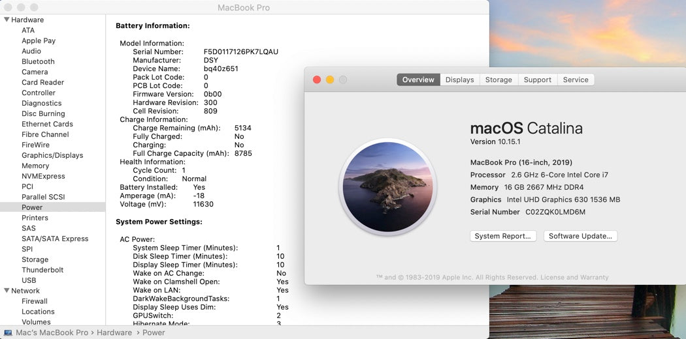Select Ethernet Cards in the sidebar
The width and height of the screenshot is (686, 339).
click(47, 124)
